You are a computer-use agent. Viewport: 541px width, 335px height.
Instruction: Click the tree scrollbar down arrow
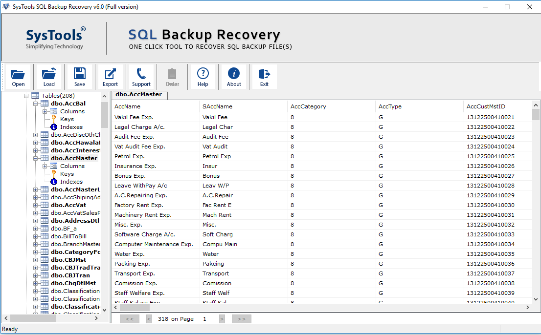(104, 310)
